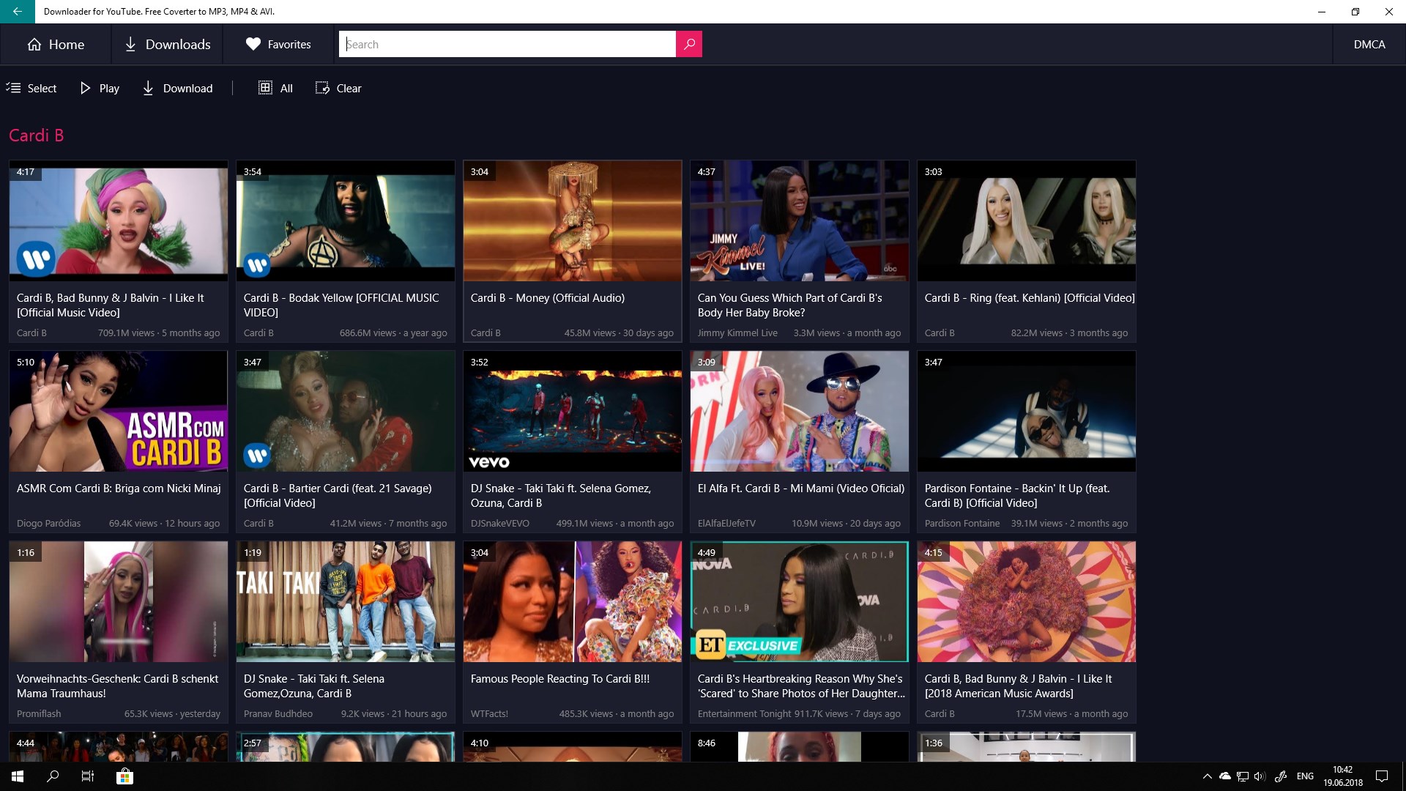Click the 'Diogo Paródias' channel name
The image size is (1406, 791).
click(49, 524)
